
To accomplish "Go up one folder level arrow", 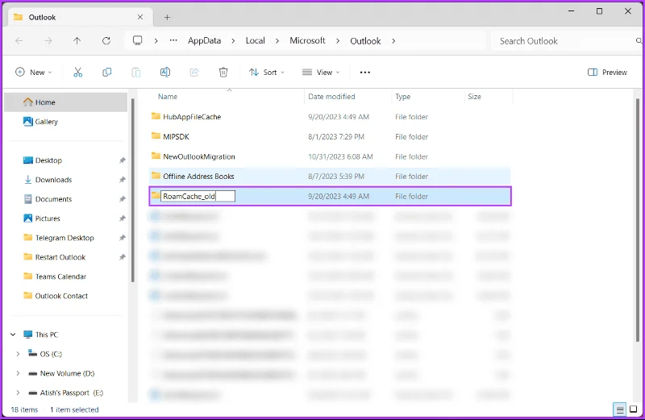I will pyautogui.click(x=77, y=41).
